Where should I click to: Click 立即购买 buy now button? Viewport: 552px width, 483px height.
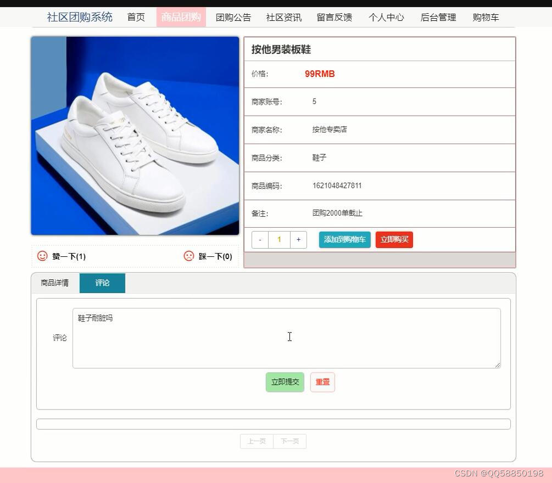(x=394, y=239)
